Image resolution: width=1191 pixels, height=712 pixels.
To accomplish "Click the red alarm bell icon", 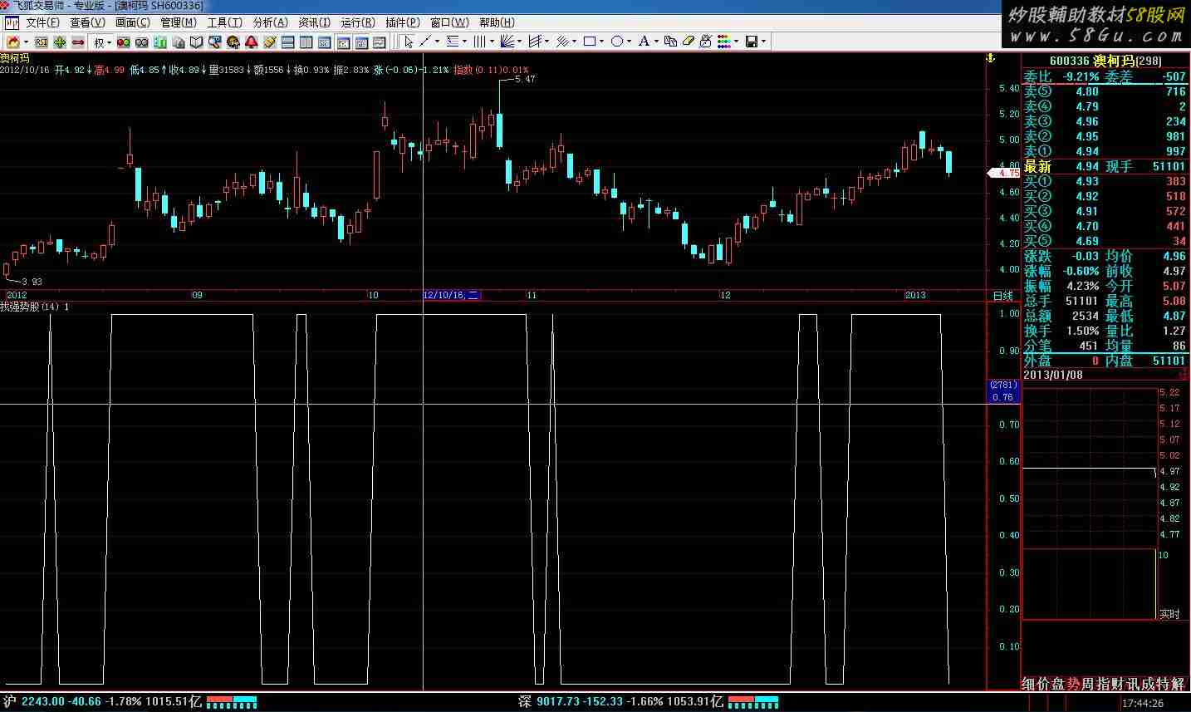I will click(x=251, y=42).
